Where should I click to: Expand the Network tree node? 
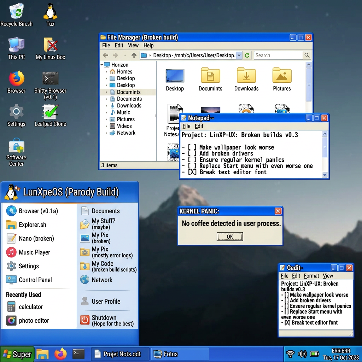click(x=106, y=133)
